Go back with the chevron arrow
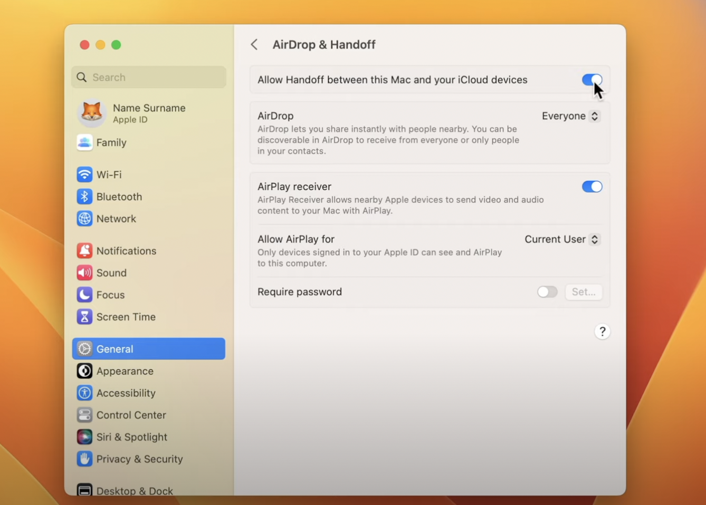Screen dimensions: 706x505 [254, 45]
